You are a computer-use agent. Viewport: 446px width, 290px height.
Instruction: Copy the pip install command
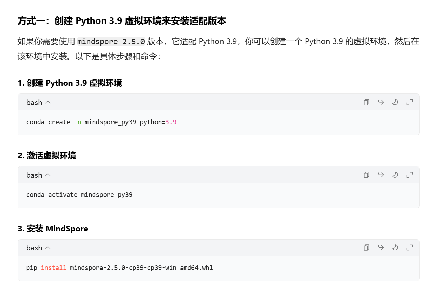pos(366,247)
